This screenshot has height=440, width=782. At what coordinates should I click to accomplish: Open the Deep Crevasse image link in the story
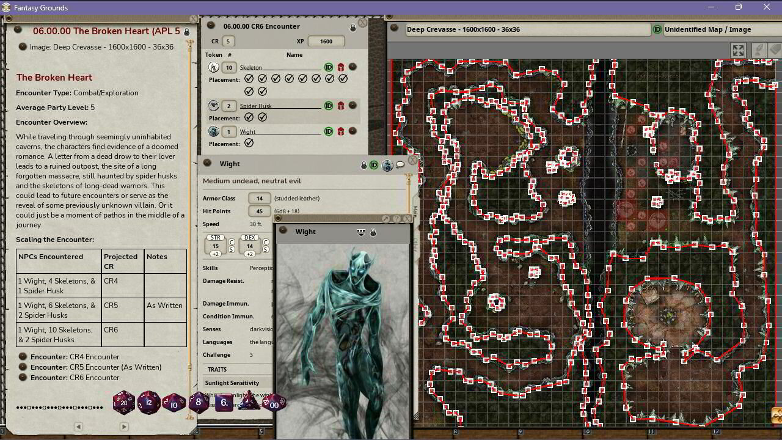(x=100, y=46)
